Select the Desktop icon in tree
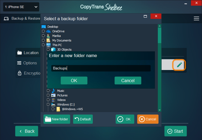Image resolution: width=202 pixels, height=140 pixels. (x=44, y=27)
